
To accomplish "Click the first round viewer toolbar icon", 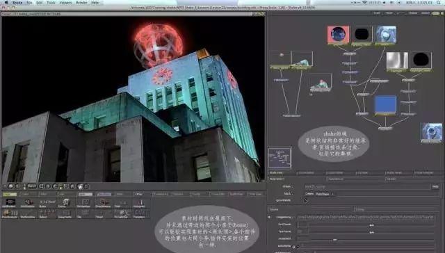I will pos(11,186).
